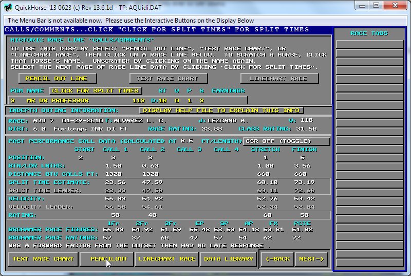Advance with the NEXT-> button
Screen dimensions: 411x276
pyautogui.click(x=312, y=259)
